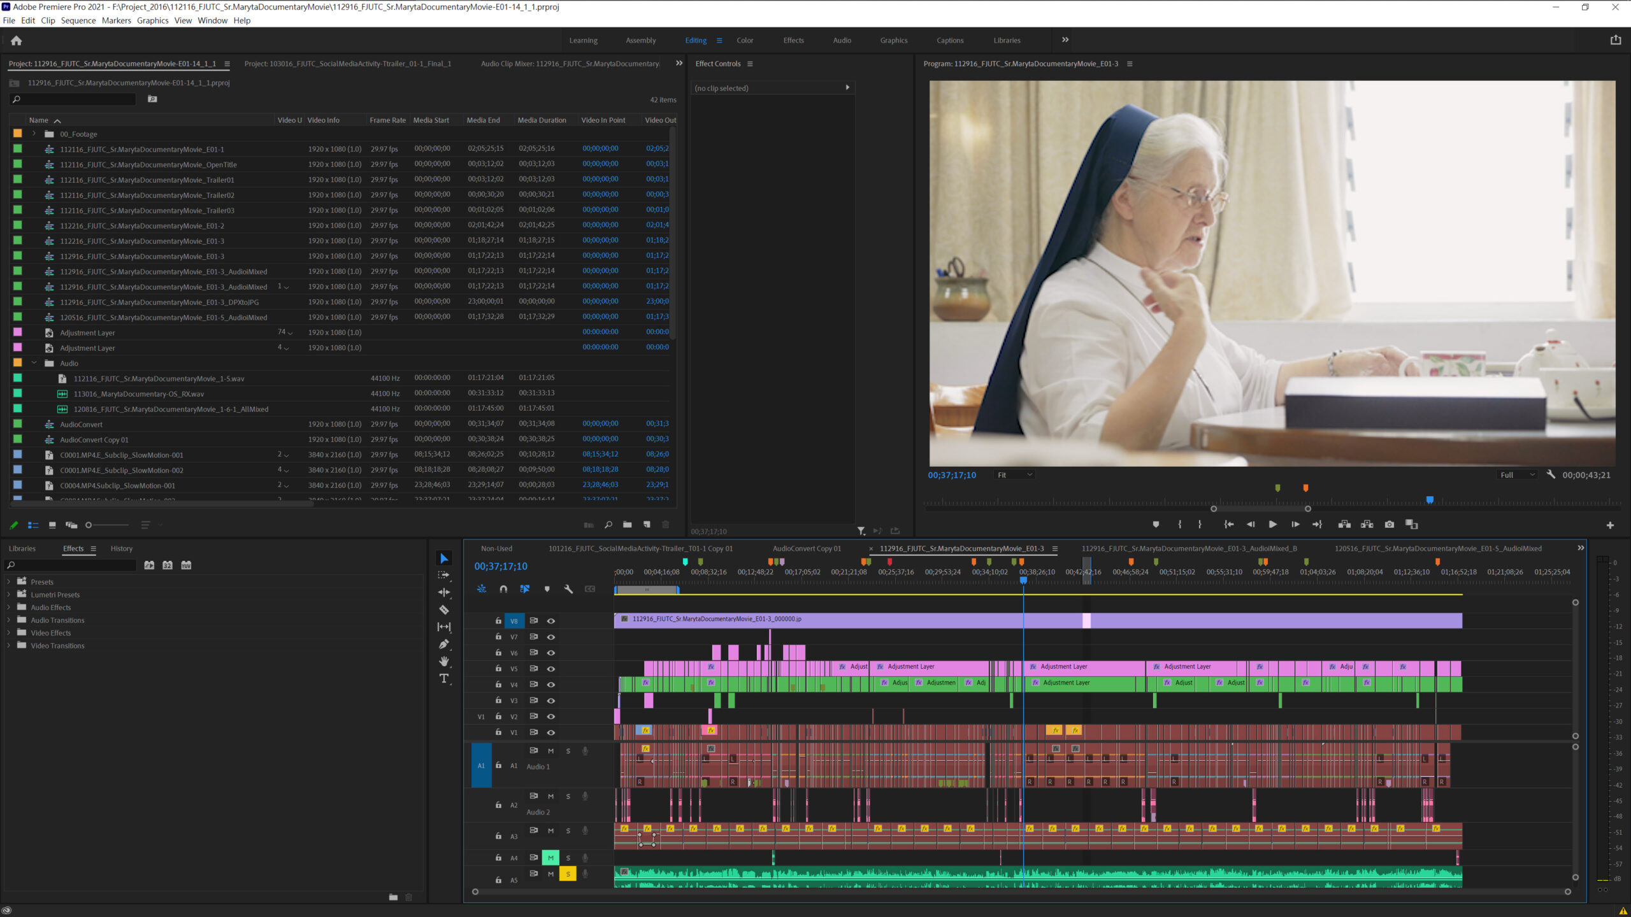The height and width of the screenshot is (917, 1631).
Task: Select the Razor tool
Action: 444,609
